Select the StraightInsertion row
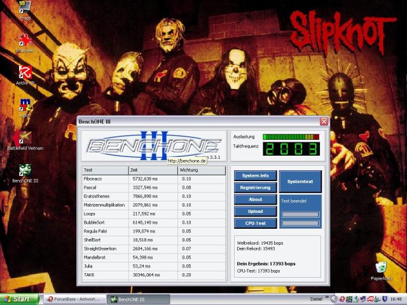Viewport: 407px width, 305px height. [154, 248]
